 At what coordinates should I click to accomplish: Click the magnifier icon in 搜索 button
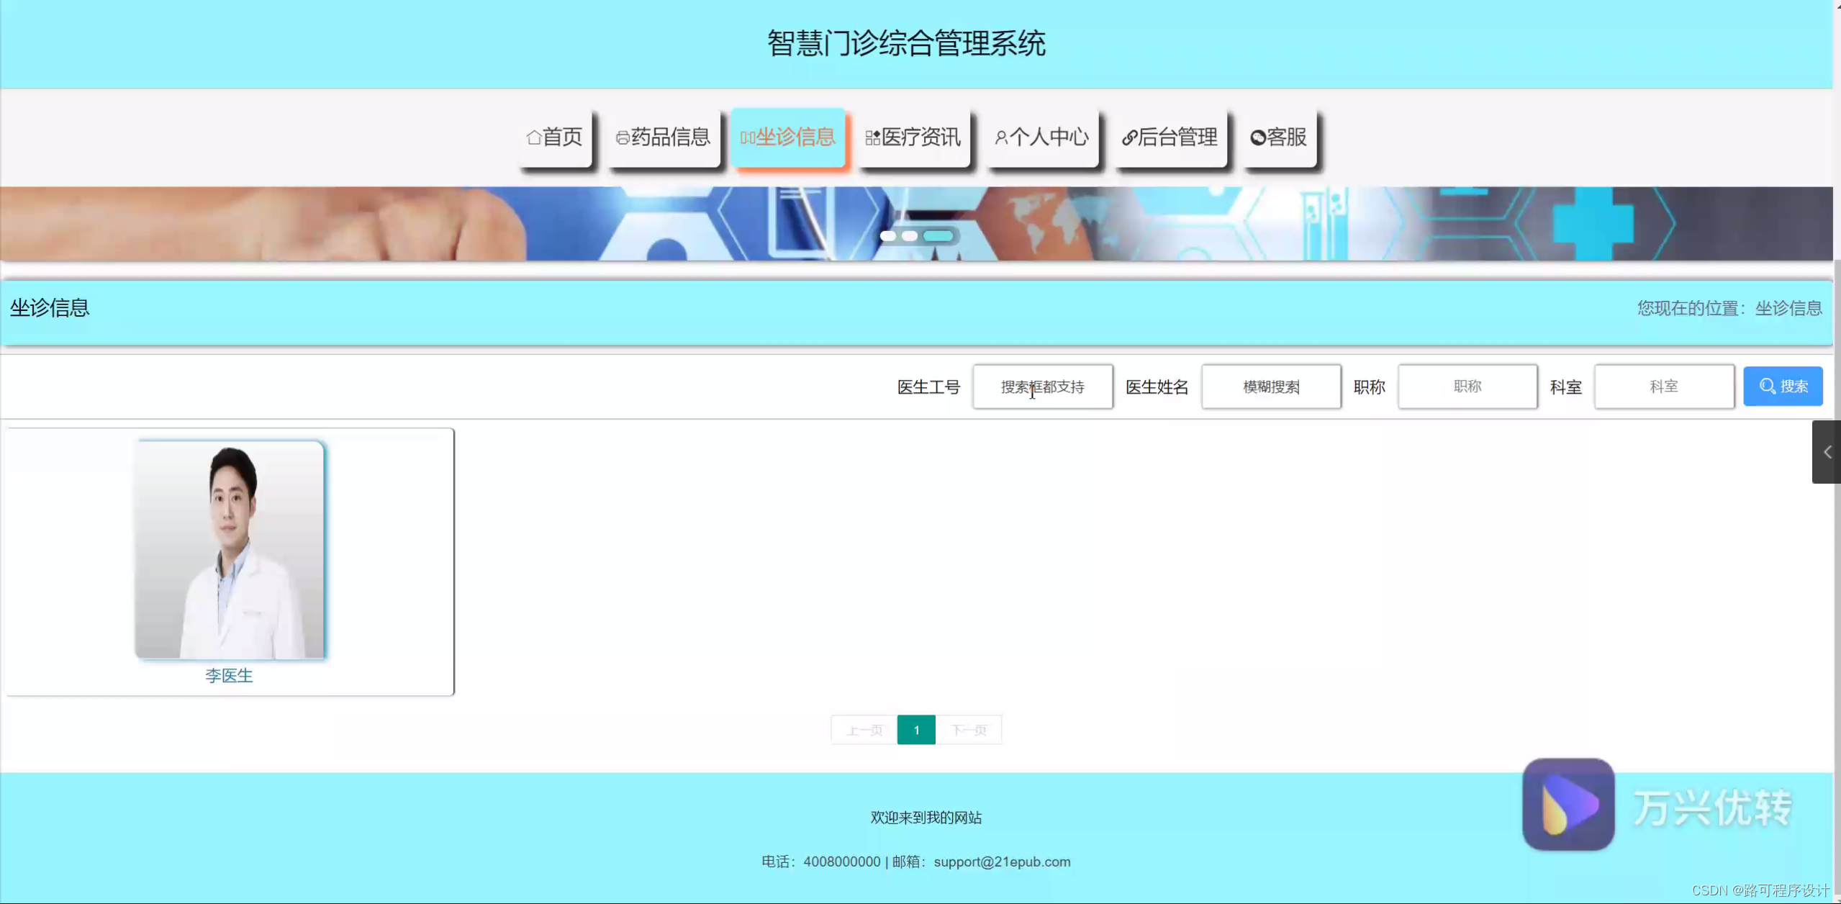(1767, 386)
